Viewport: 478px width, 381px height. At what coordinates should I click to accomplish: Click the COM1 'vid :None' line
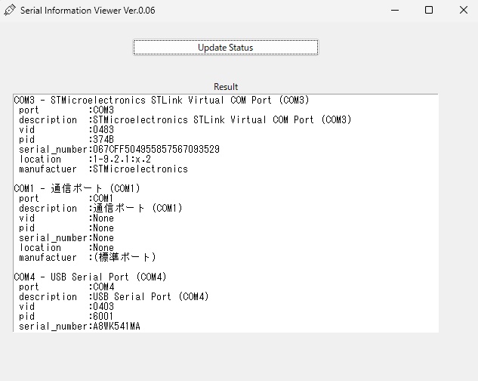(66, 218)
